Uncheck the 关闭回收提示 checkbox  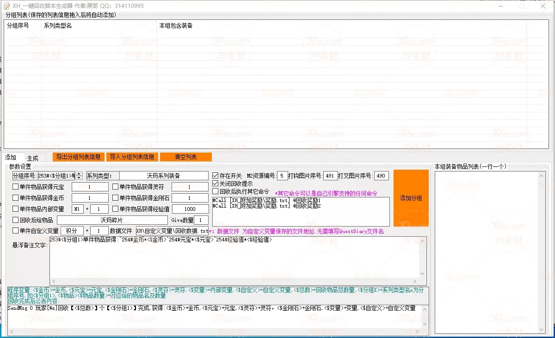(215, 184)
